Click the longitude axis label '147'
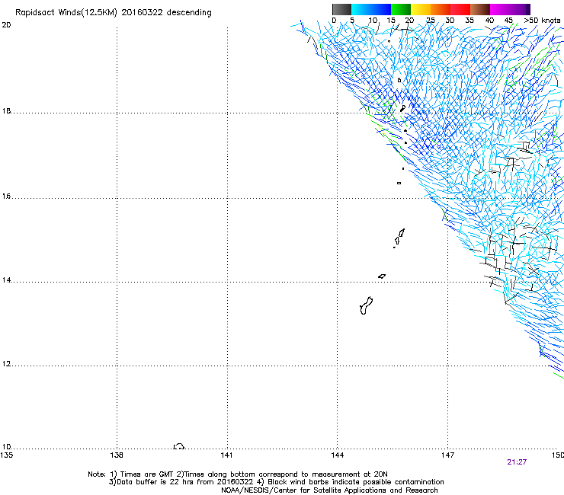 tap(447, 455)
